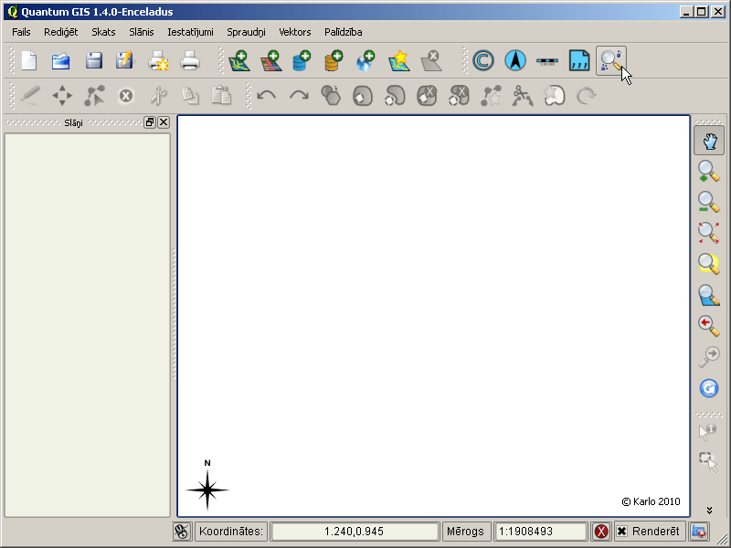
Task: Activate the Pan Map hand tool
Action: tap(709, 141)
